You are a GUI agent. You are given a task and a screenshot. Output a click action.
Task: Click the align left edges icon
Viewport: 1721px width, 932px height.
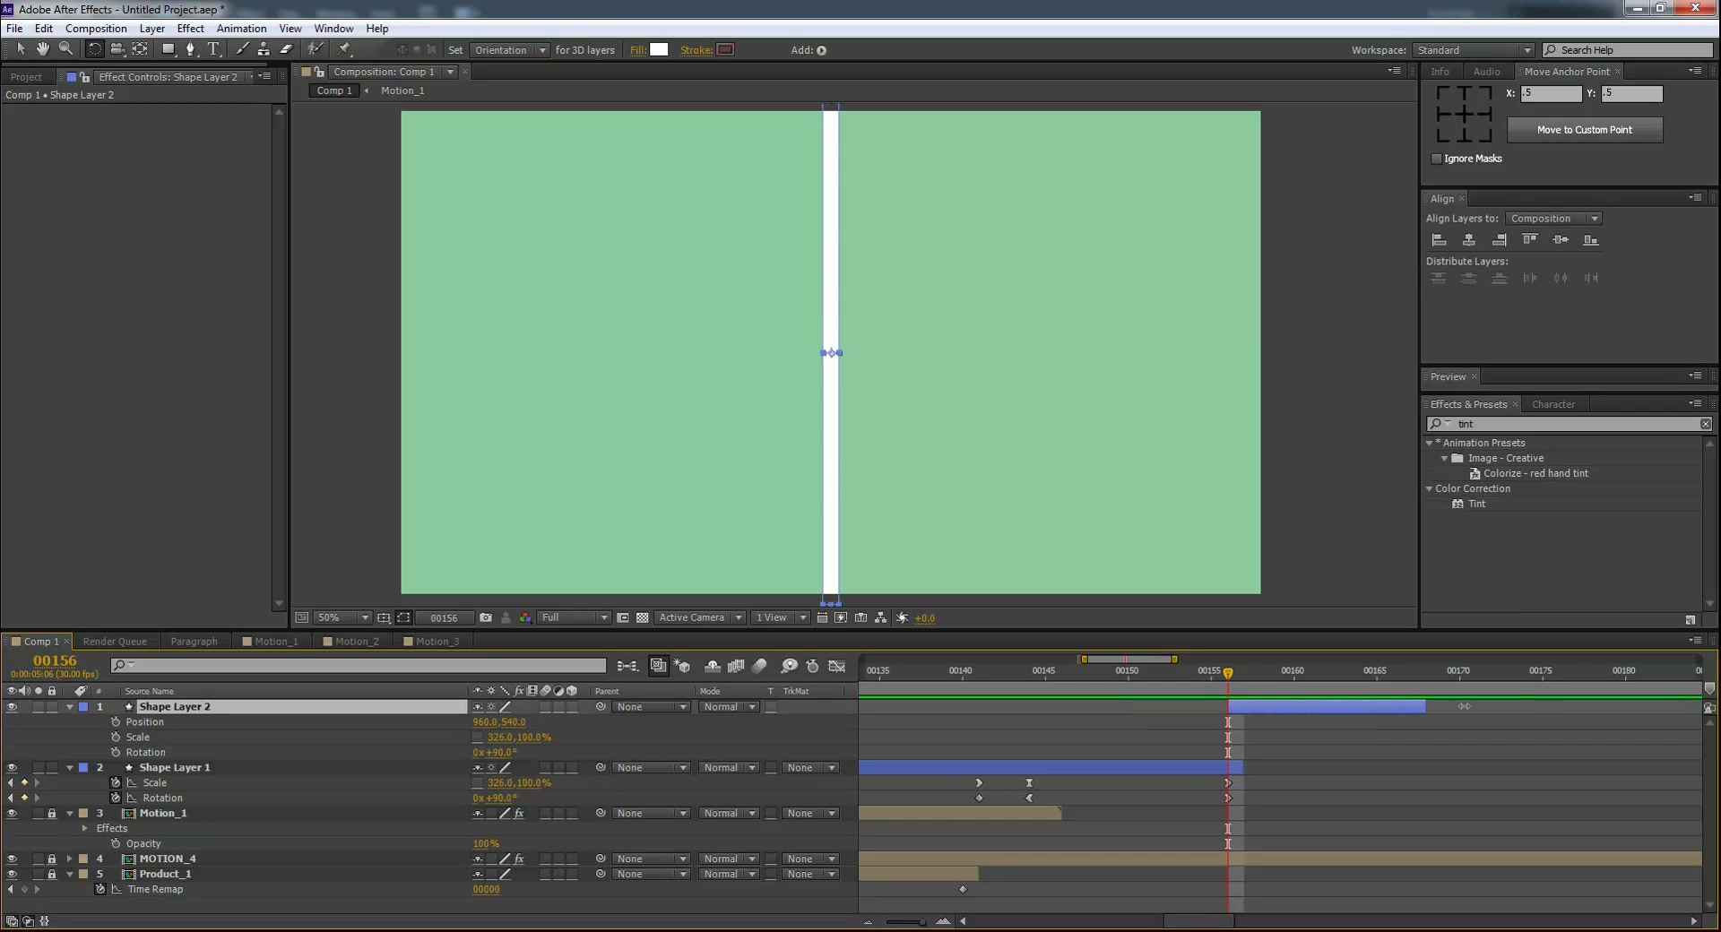coord(1439,239)
